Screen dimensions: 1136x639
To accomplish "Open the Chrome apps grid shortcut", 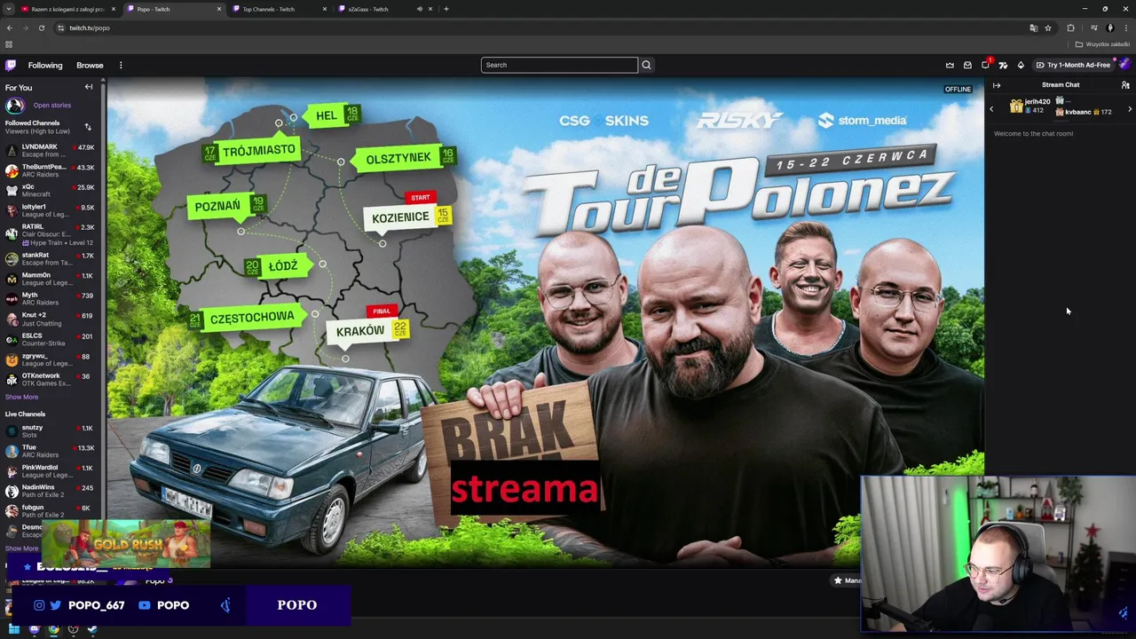I will coord(9,44).
